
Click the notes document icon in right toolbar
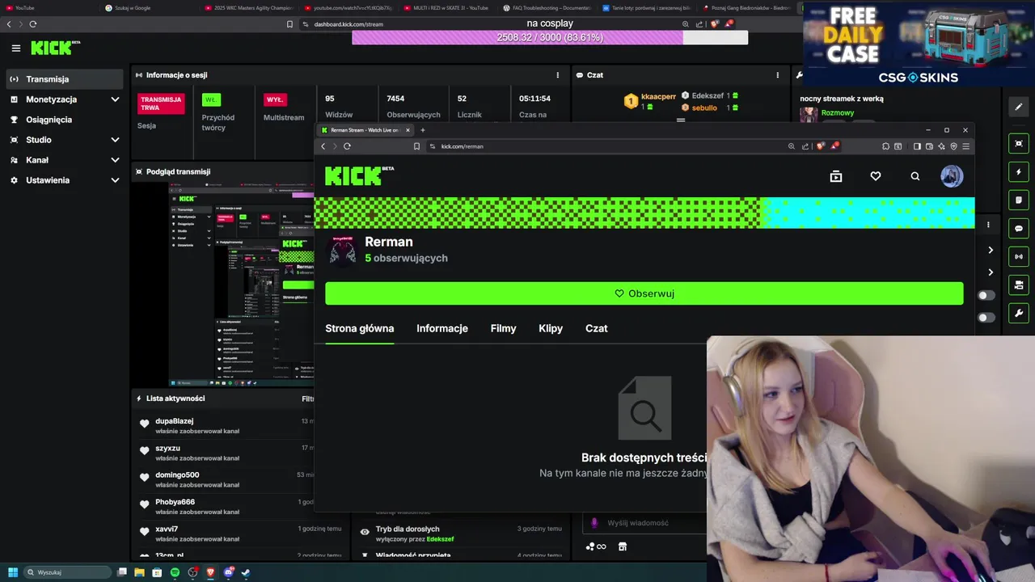click(x=1019, y=200)
